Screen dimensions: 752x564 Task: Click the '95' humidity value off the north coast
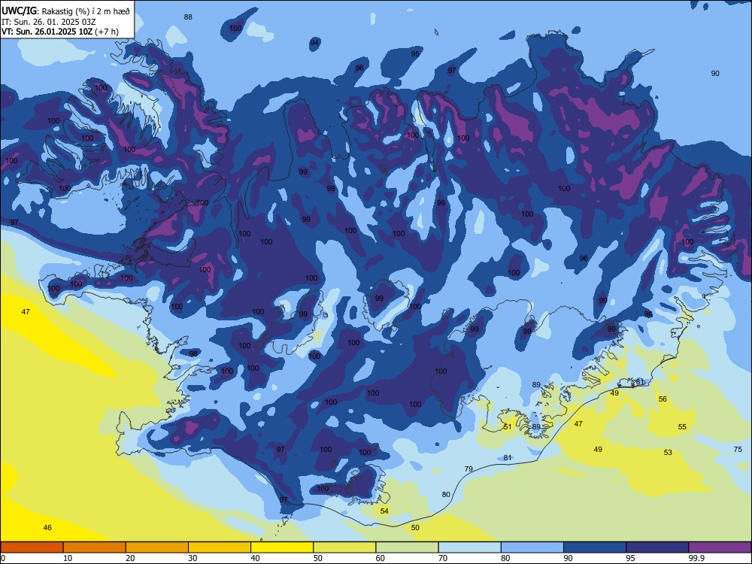tap(415, 53)
